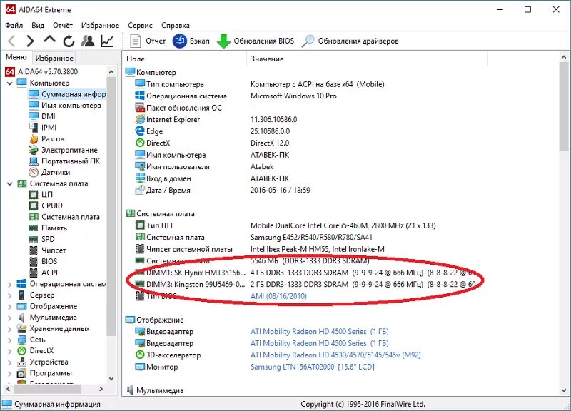
Task: Open first Видеоадаптер ATI Mobility Radeon link
Action: point(319,331)
